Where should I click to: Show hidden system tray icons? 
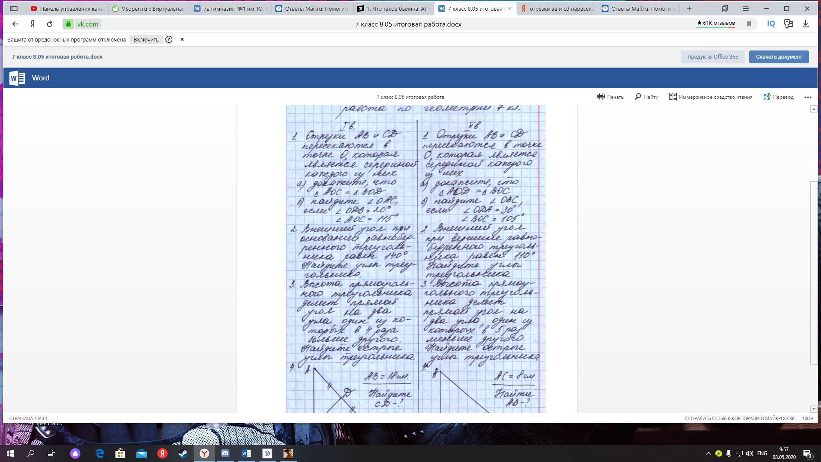click(x=708, y=453)
